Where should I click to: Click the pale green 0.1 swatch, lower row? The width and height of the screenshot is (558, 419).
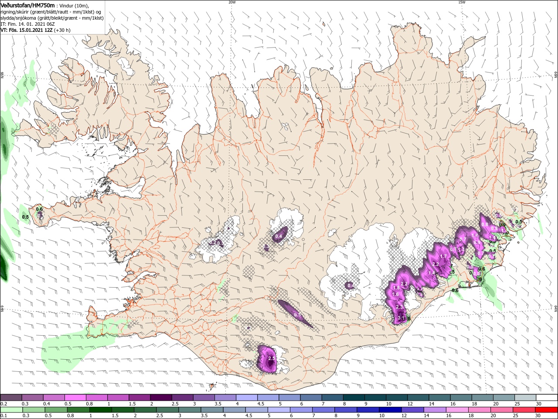pyautogui.click(x=12, y=409)
